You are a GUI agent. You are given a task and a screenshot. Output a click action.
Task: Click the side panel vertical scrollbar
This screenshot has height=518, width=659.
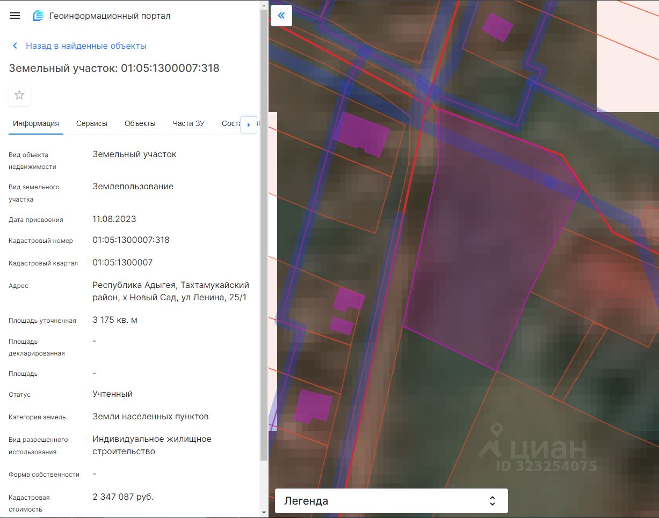point(264,235)
